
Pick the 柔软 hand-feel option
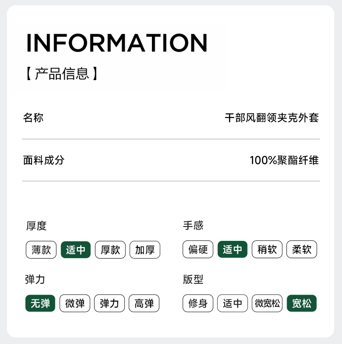tap(302, 250)
